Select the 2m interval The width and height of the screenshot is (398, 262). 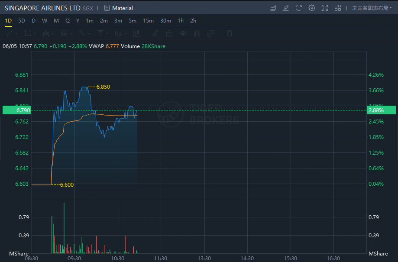[104, 21]
